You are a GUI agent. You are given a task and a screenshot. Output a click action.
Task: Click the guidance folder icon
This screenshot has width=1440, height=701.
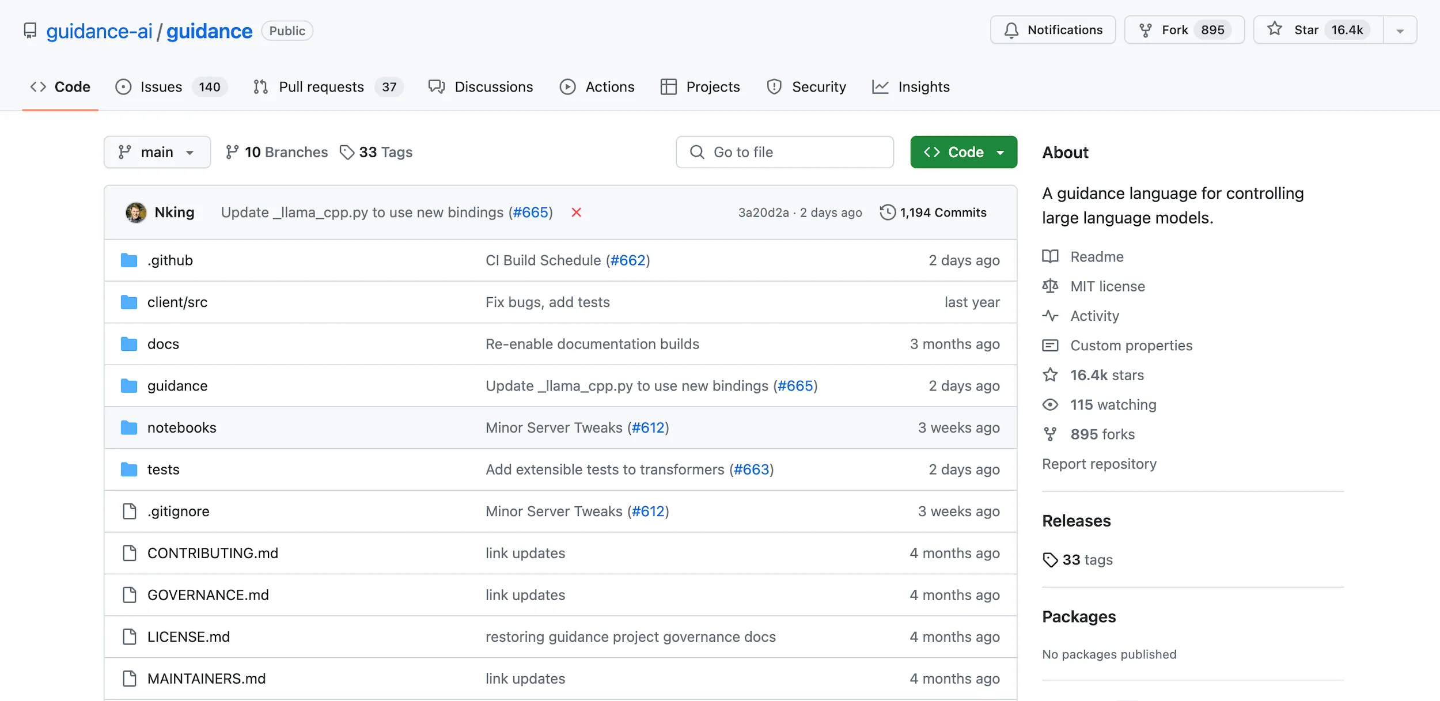[129, 386]
